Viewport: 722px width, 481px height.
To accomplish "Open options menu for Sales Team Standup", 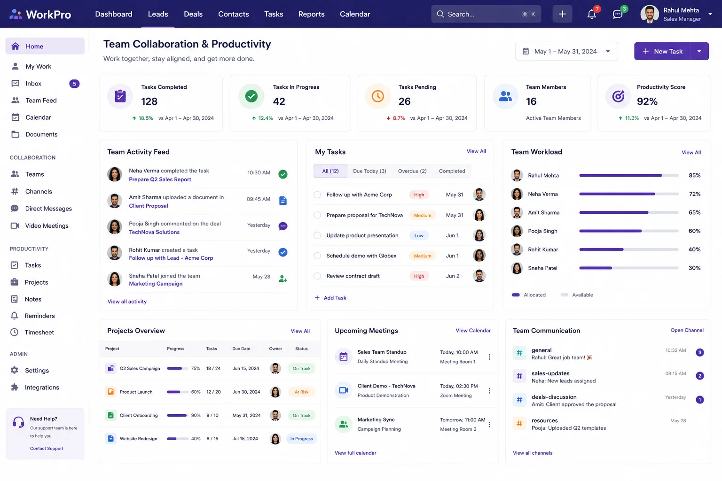I will click(x=489, y=357).
